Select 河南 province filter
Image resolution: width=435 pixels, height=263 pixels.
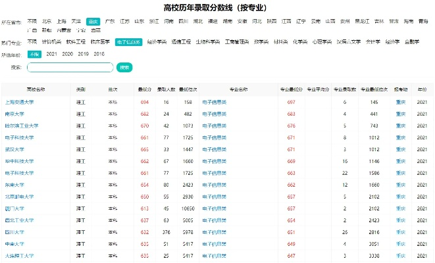(168, 21)
